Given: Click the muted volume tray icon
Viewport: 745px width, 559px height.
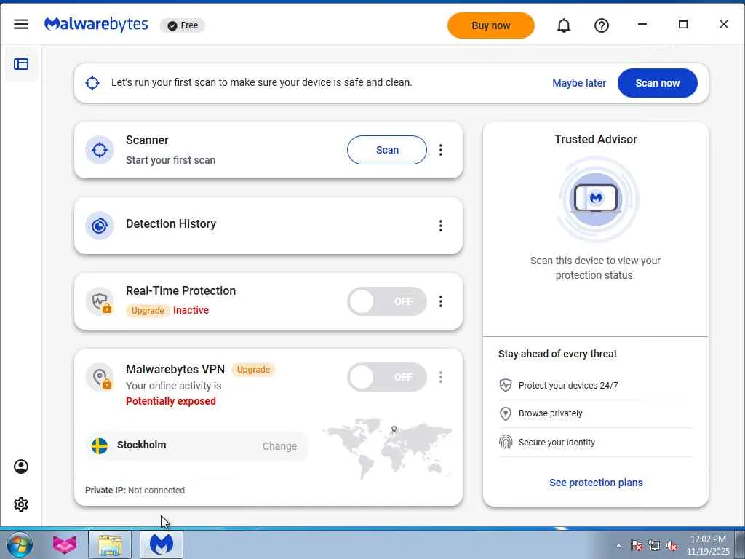Looking at the screenshot, I should [x=672, y=546].
